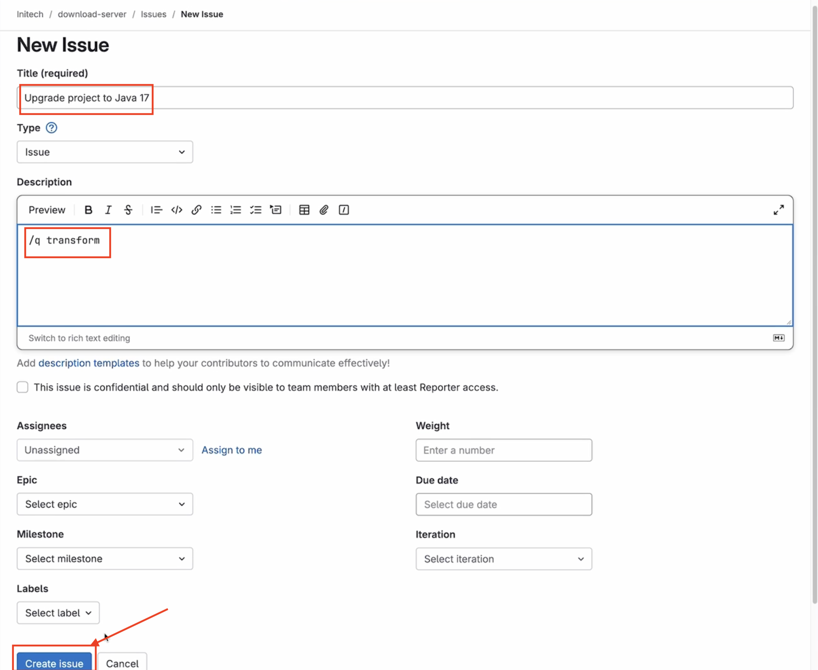Attach a file to description
Image resolution: width=818 pixels, height=670 pixels.
pos(324,210)
